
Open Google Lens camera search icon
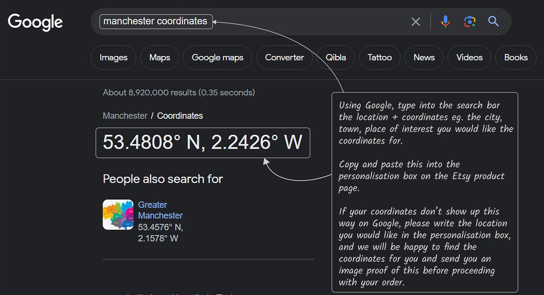470,21
